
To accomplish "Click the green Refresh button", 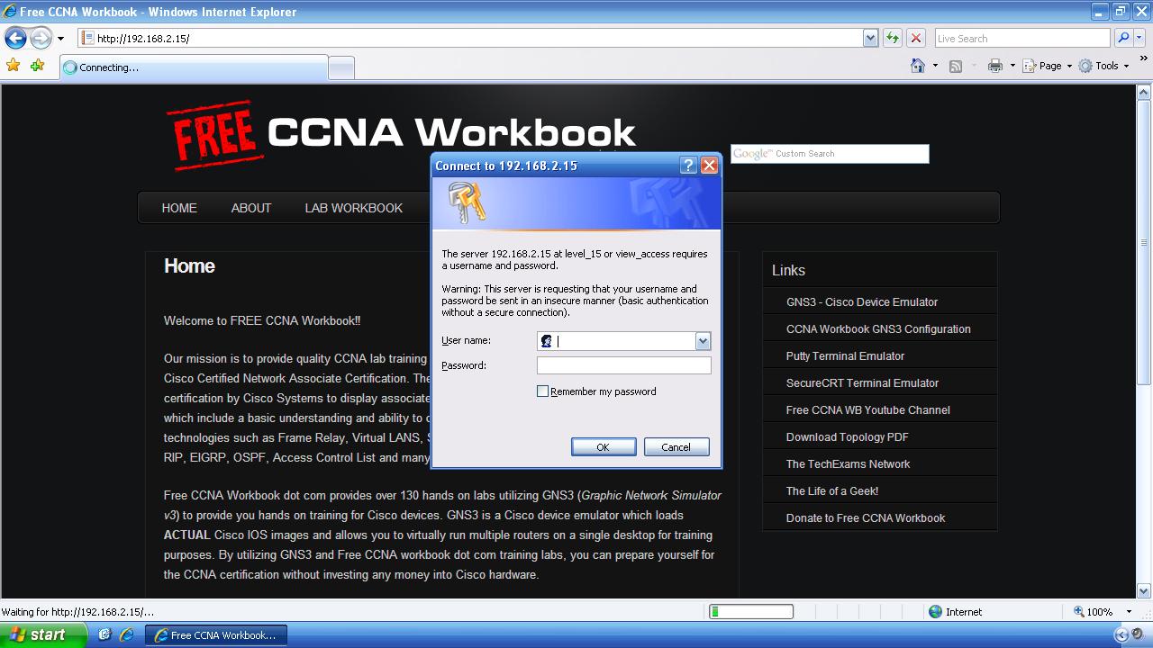I will tap(893, 38).
